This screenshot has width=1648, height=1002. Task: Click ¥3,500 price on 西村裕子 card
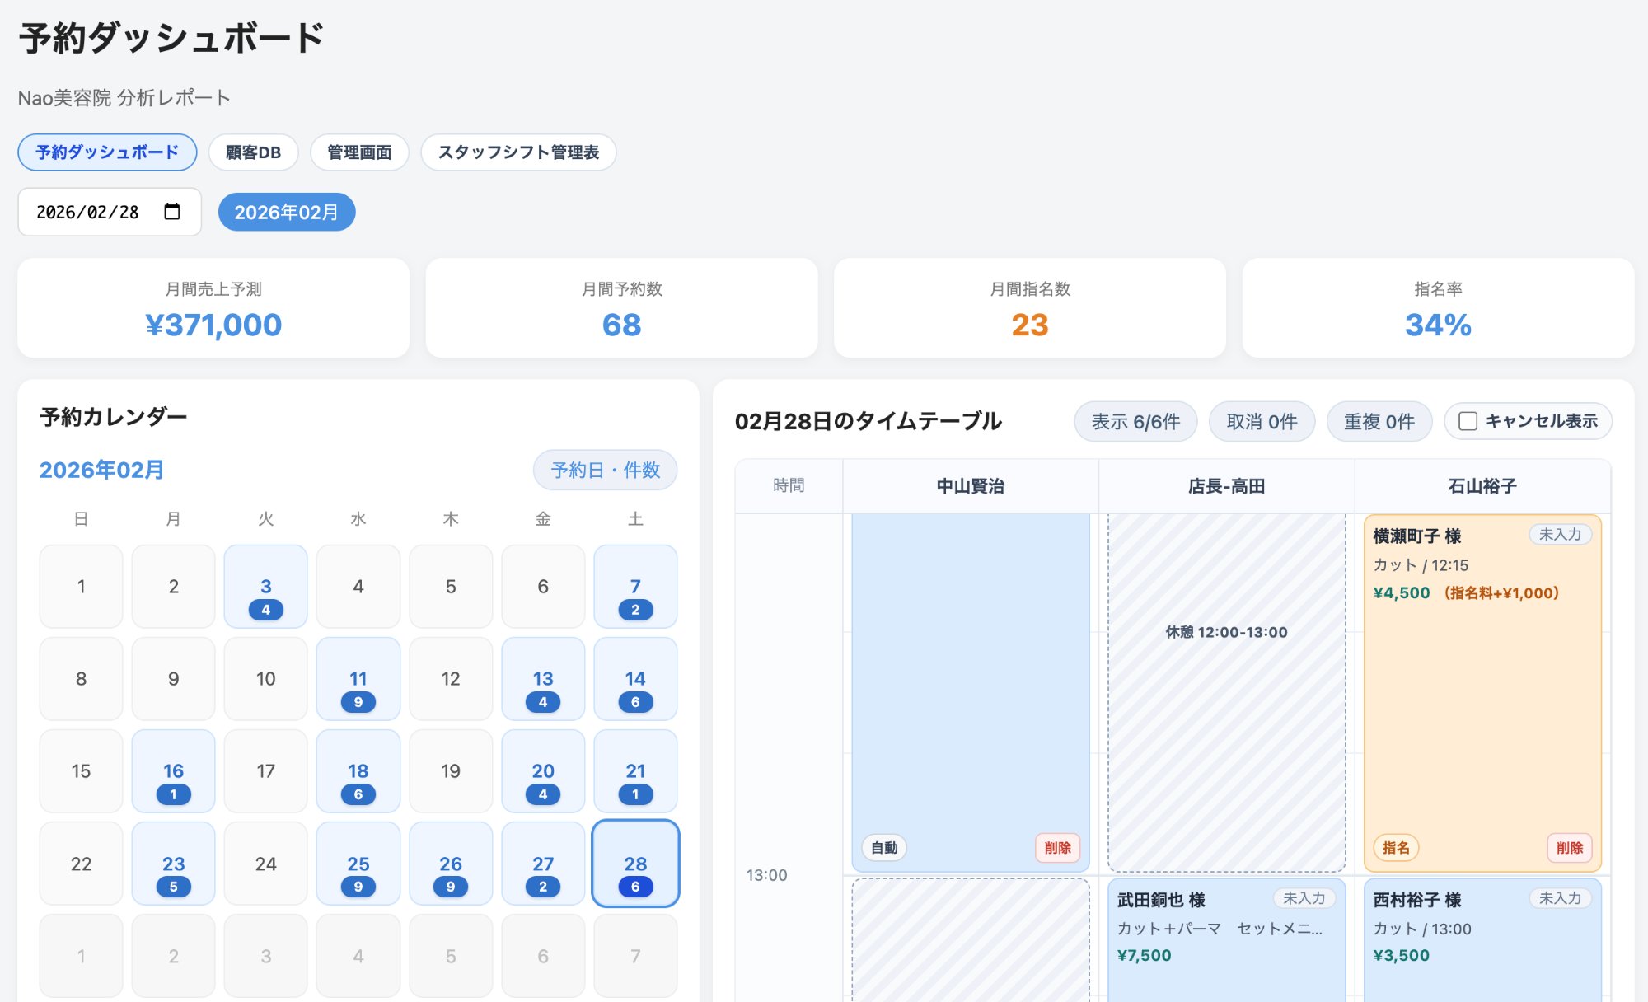point(1401,955)
